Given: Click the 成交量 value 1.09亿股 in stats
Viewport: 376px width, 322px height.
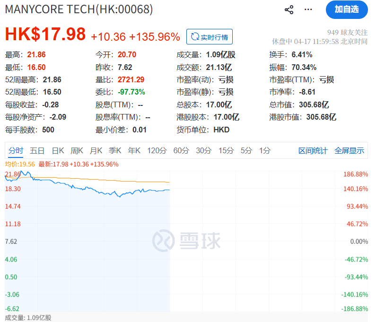Looking at the screenshot, I should (x=220, y=55).
